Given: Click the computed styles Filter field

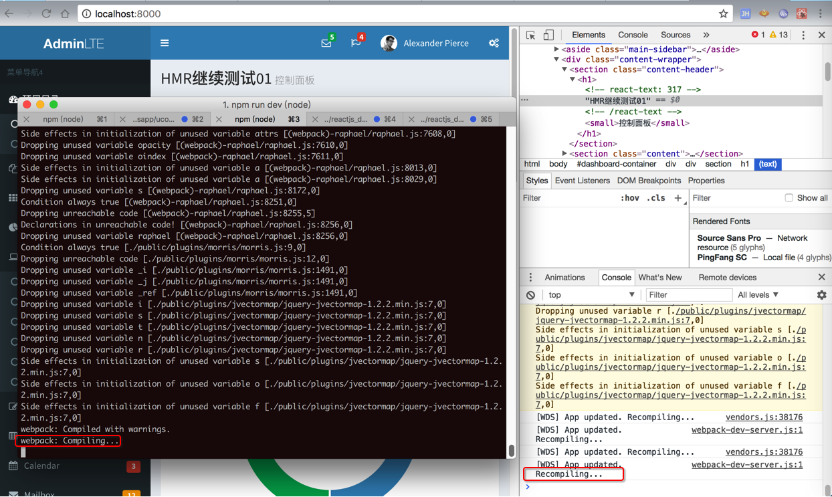Looking at the screenshot, I should tap(734, 198).
